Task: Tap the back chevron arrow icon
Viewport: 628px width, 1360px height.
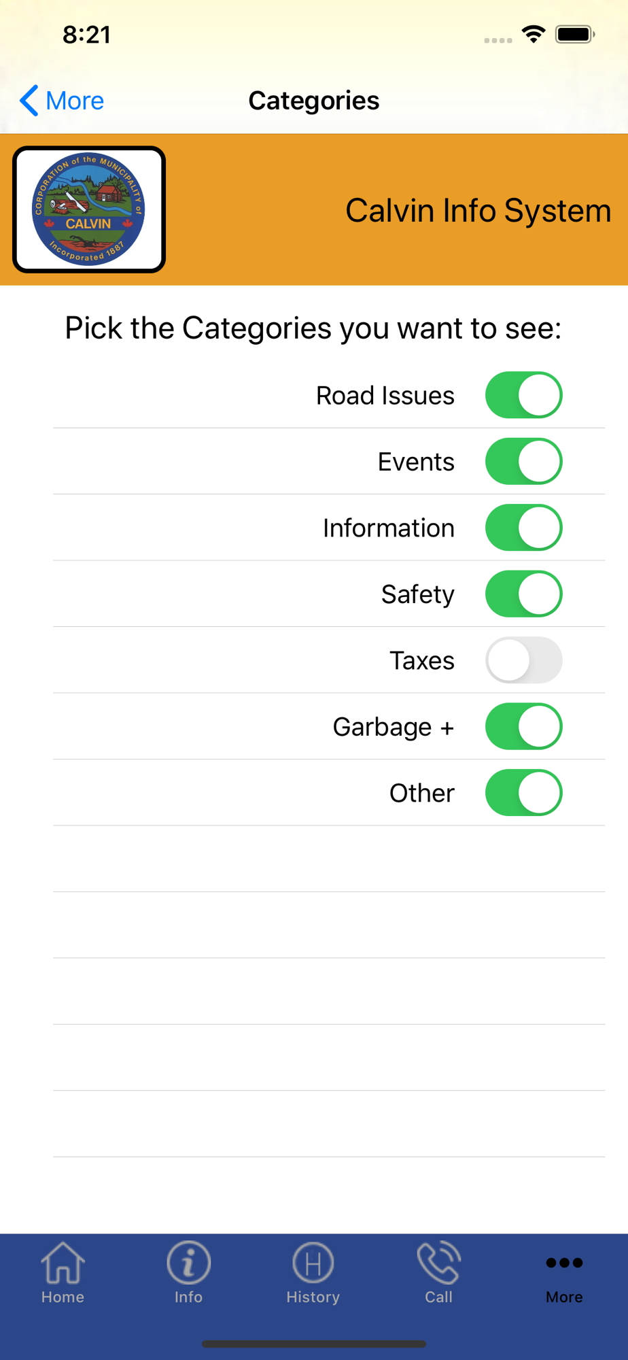Action: pyautogui.click(x=29, y=101)
